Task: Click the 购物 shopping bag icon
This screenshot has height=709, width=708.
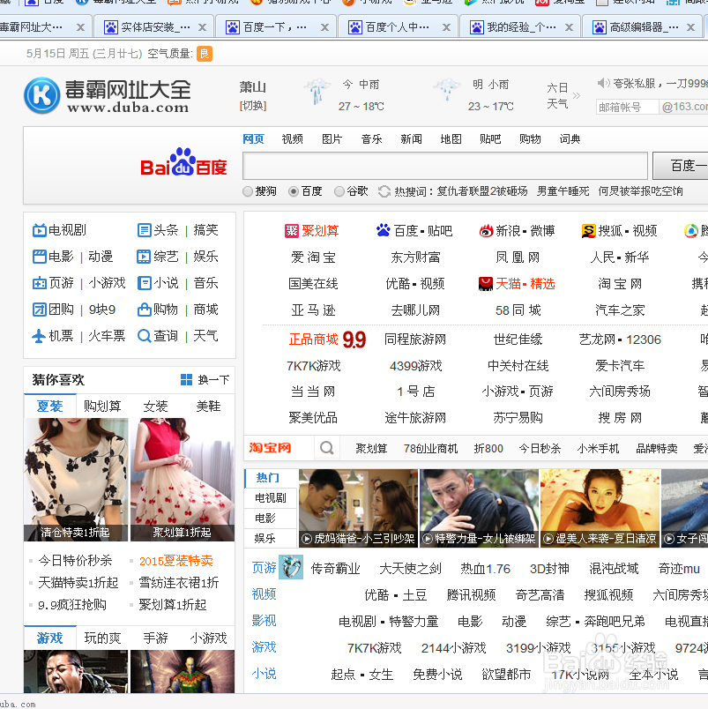Action: [144, 310]
